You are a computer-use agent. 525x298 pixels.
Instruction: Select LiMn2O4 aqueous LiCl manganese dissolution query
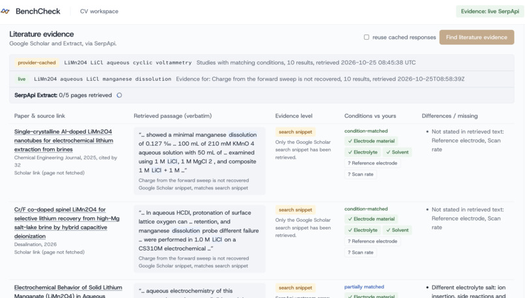pyautogui.click(x=102, y=79)
